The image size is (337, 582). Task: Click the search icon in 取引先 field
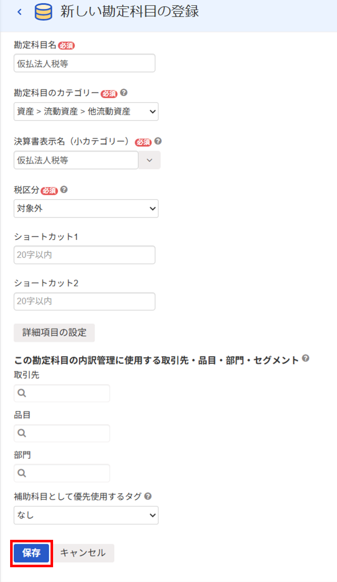click(x=22, y=393)
